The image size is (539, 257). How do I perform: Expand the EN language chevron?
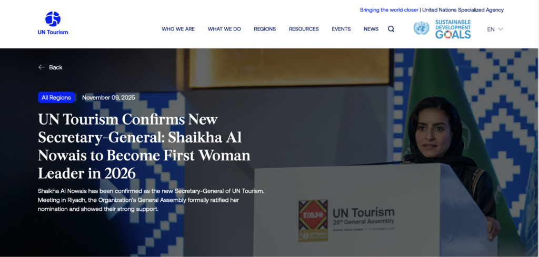501,29
